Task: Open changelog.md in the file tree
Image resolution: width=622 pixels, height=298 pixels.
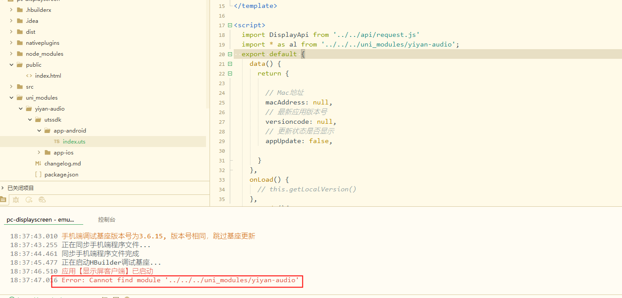Action: (x=63, y=164)
